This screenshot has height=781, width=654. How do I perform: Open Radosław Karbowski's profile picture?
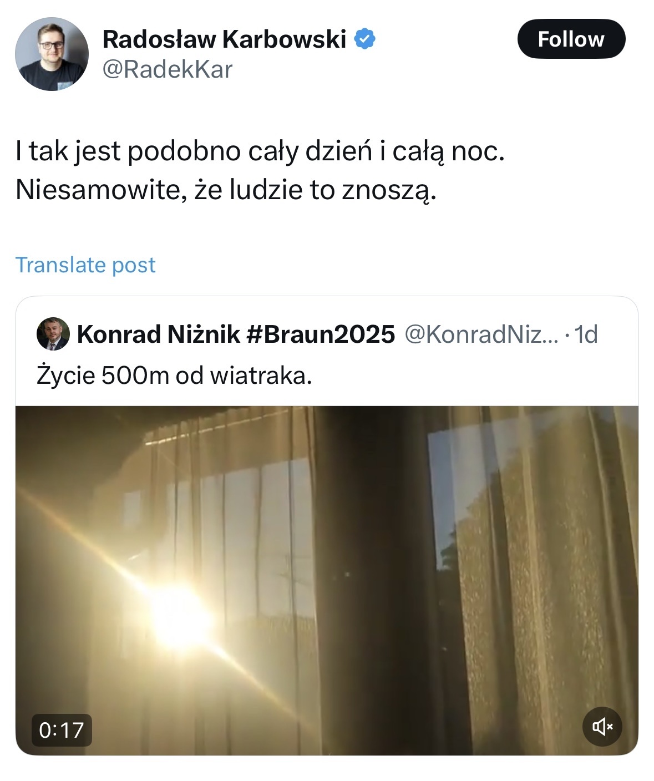pos(52,54)
